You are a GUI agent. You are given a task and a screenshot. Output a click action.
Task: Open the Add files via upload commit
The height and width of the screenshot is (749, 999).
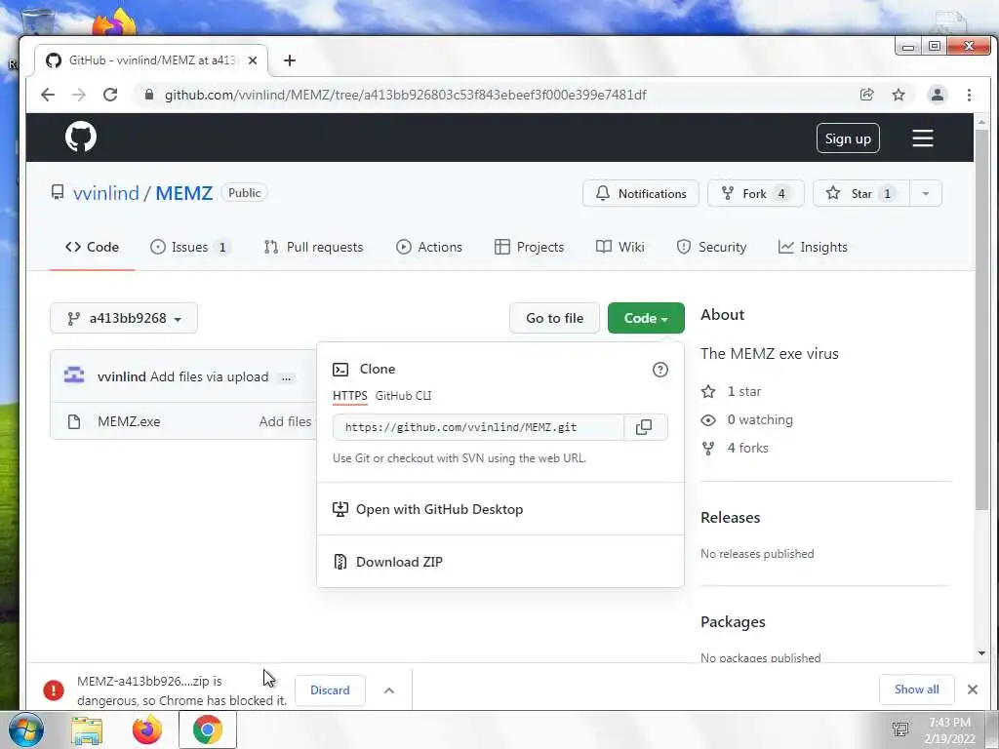[x=209, y=377]
